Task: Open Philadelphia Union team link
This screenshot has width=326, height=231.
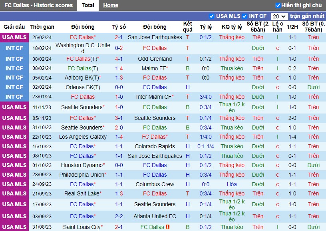Action: click(83, 175)
